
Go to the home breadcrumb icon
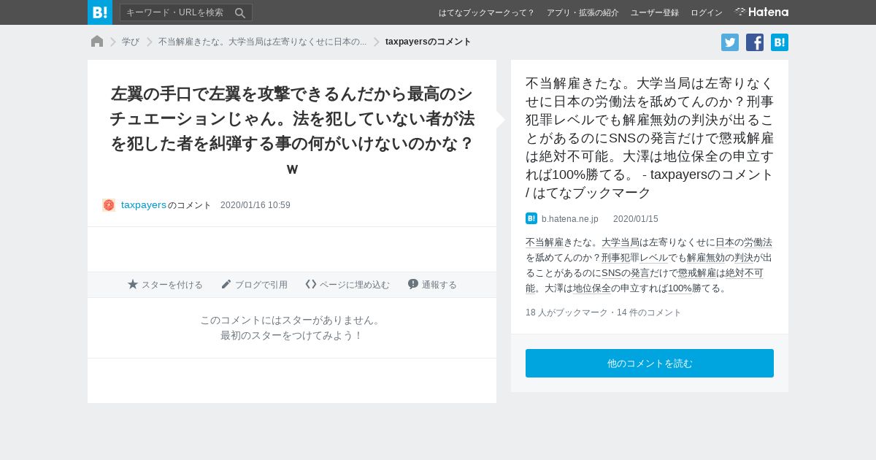coord(97,42)
